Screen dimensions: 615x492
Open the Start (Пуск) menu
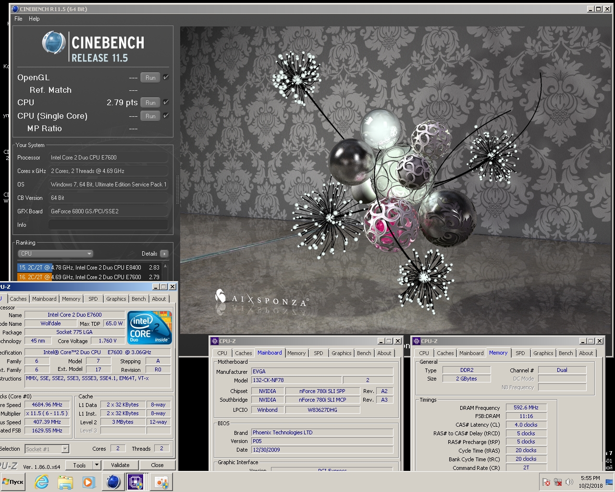coord(13,482)
